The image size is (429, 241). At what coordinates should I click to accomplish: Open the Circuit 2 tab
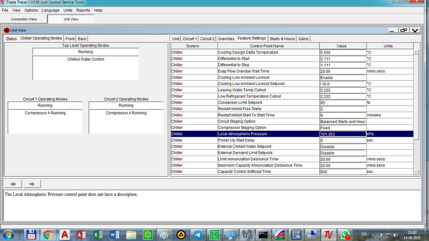pos(207,39)
